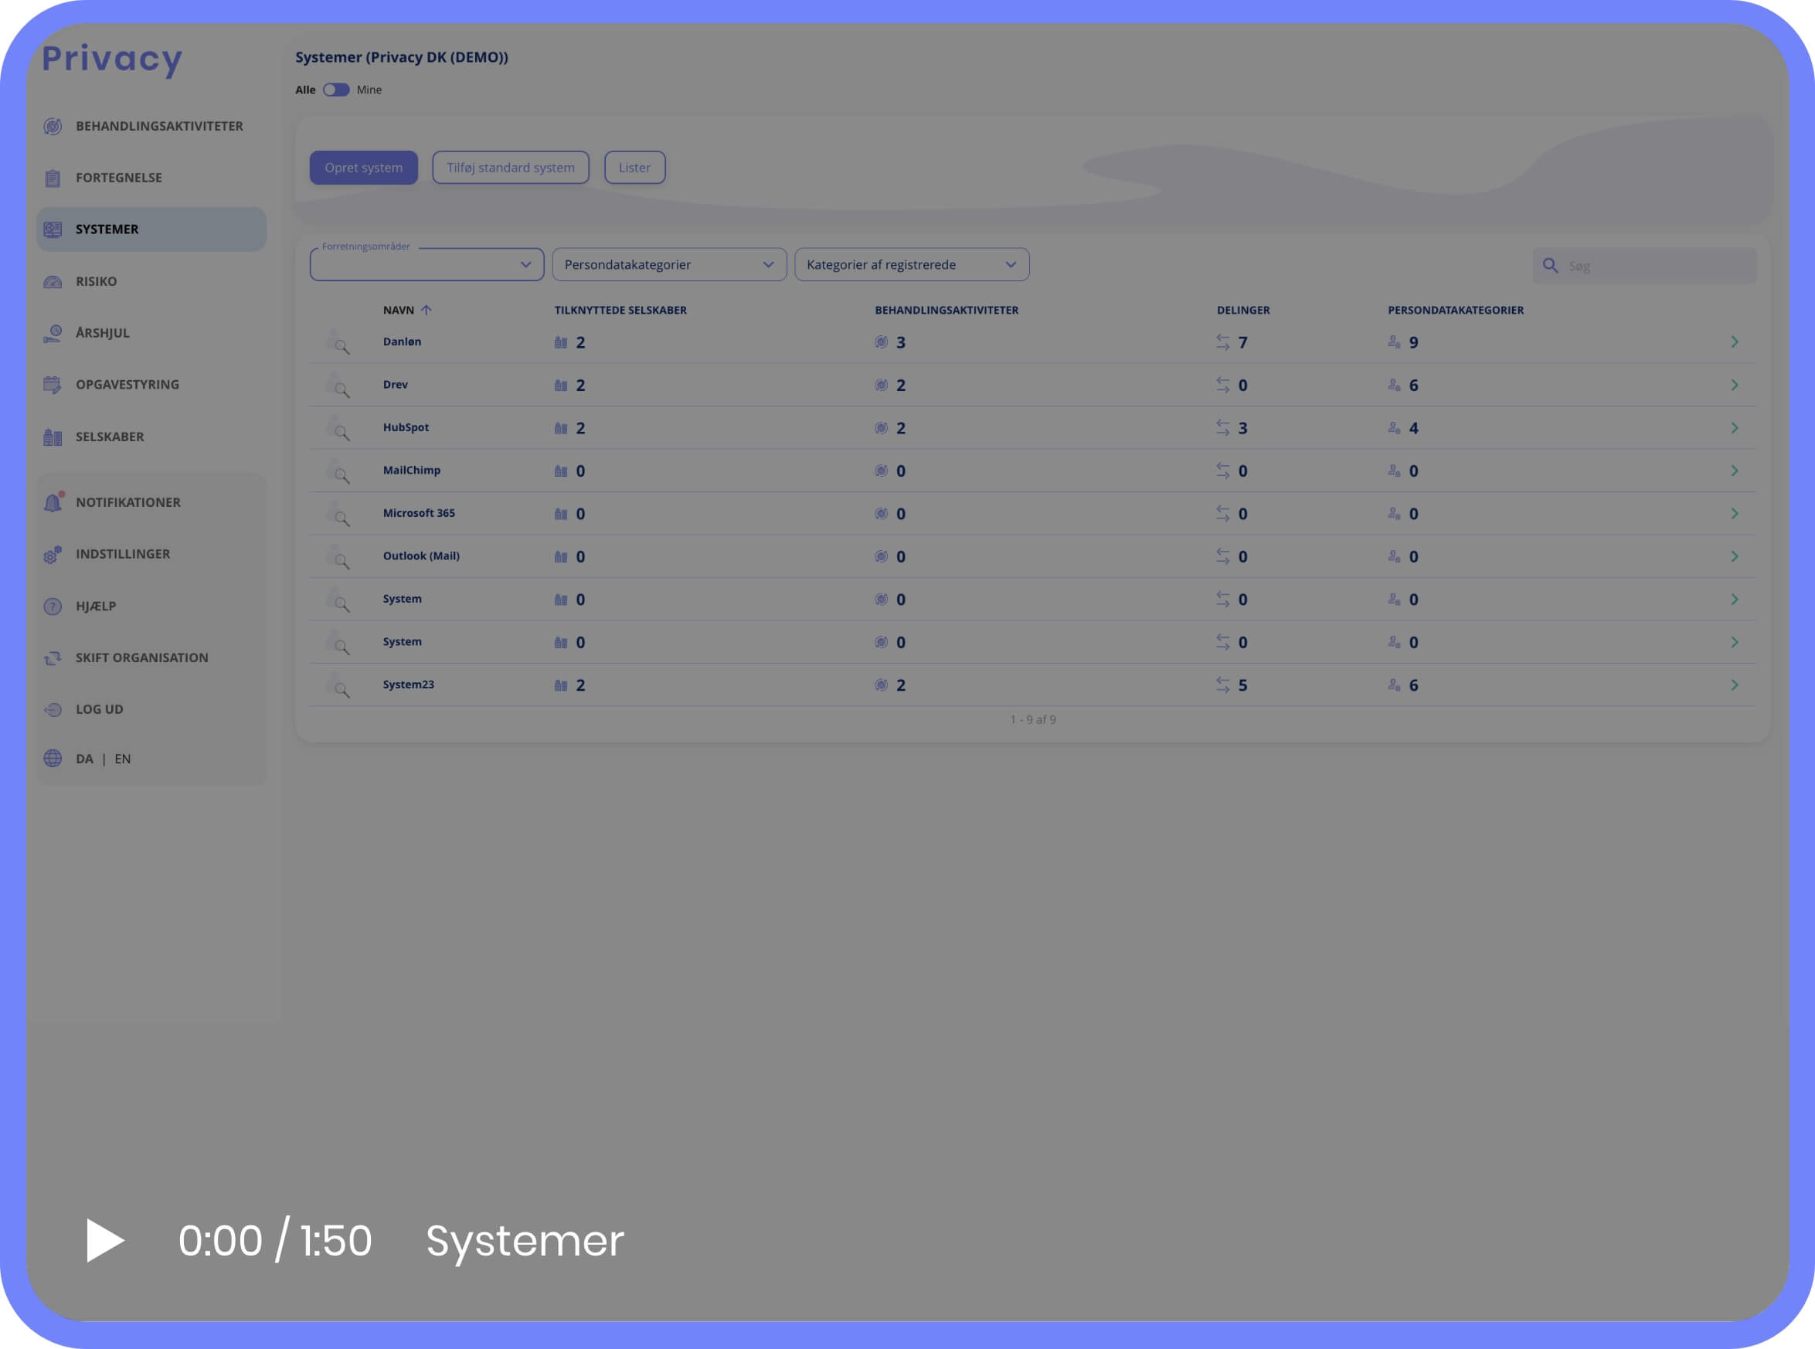Screen dimensions: 1815x1349
Task: Click the Risiko gauge icon
Action: 53,282
